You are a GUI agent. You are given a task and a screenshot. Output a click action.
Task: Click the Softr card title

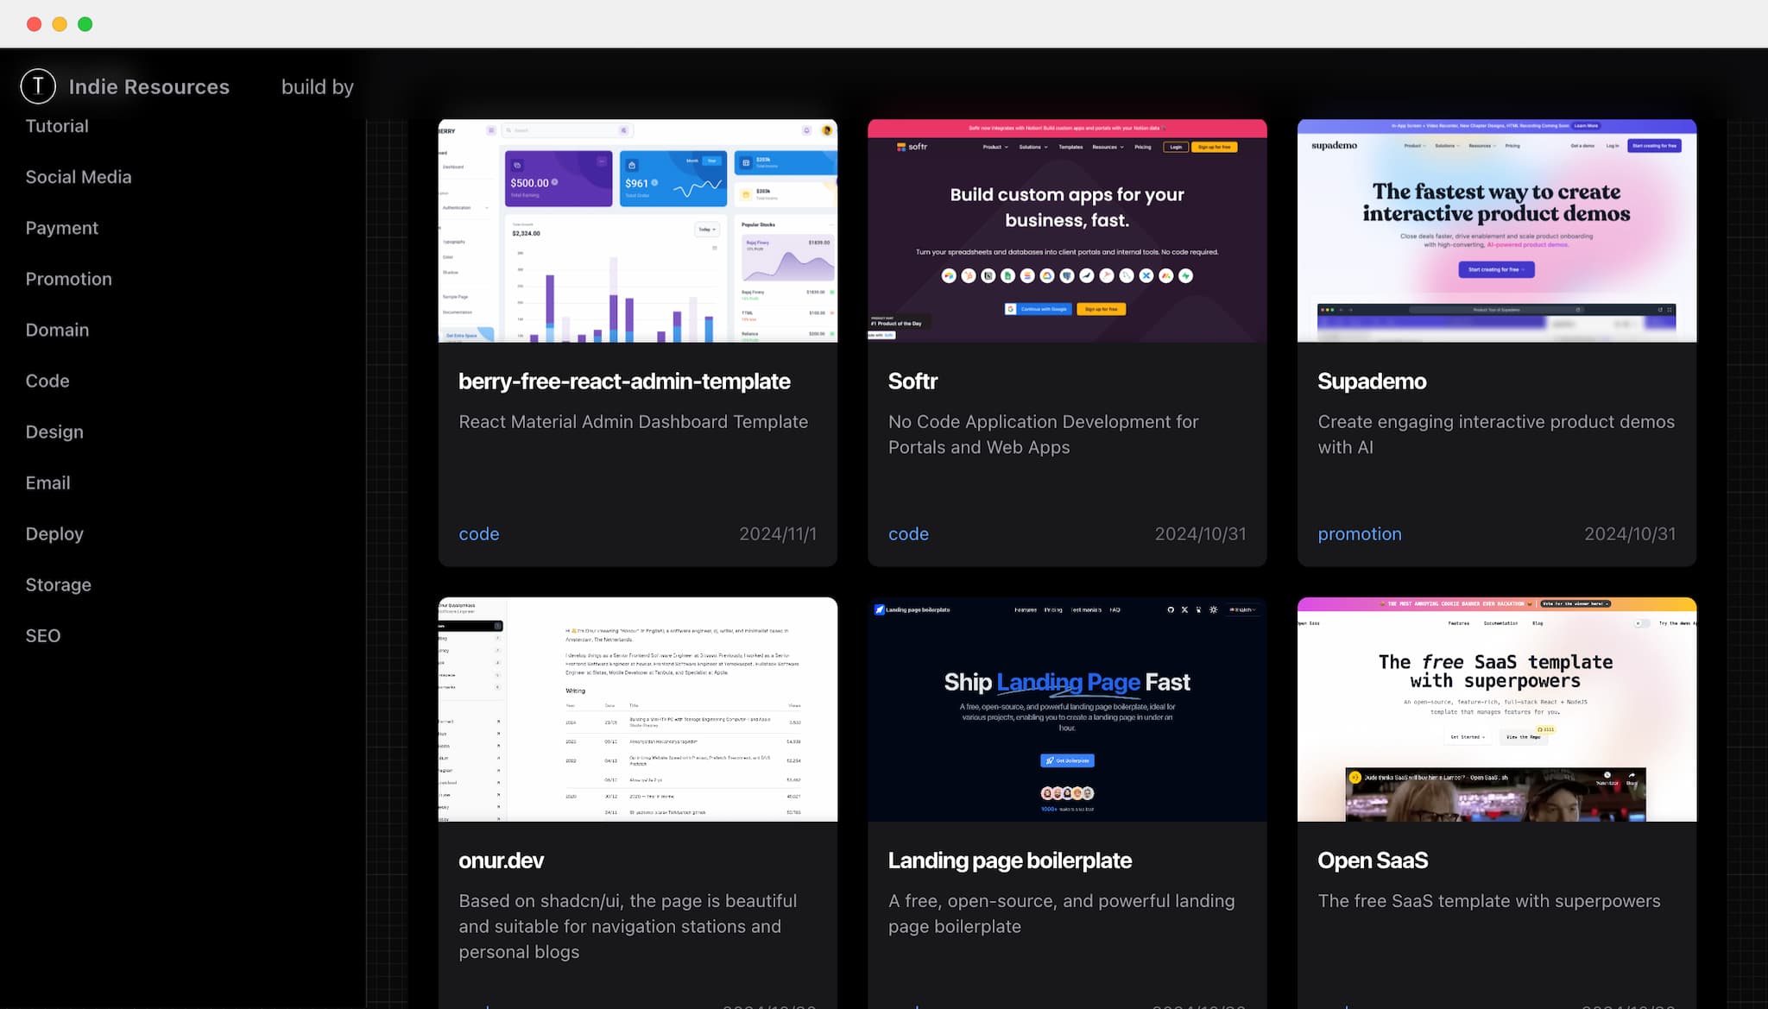point(912,382)
